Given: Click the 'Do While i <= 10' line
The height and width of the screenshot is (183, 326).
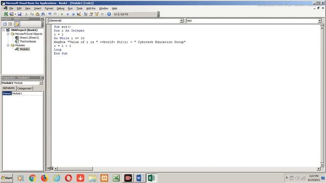Looking at the screenshot, I should (69, 38).
